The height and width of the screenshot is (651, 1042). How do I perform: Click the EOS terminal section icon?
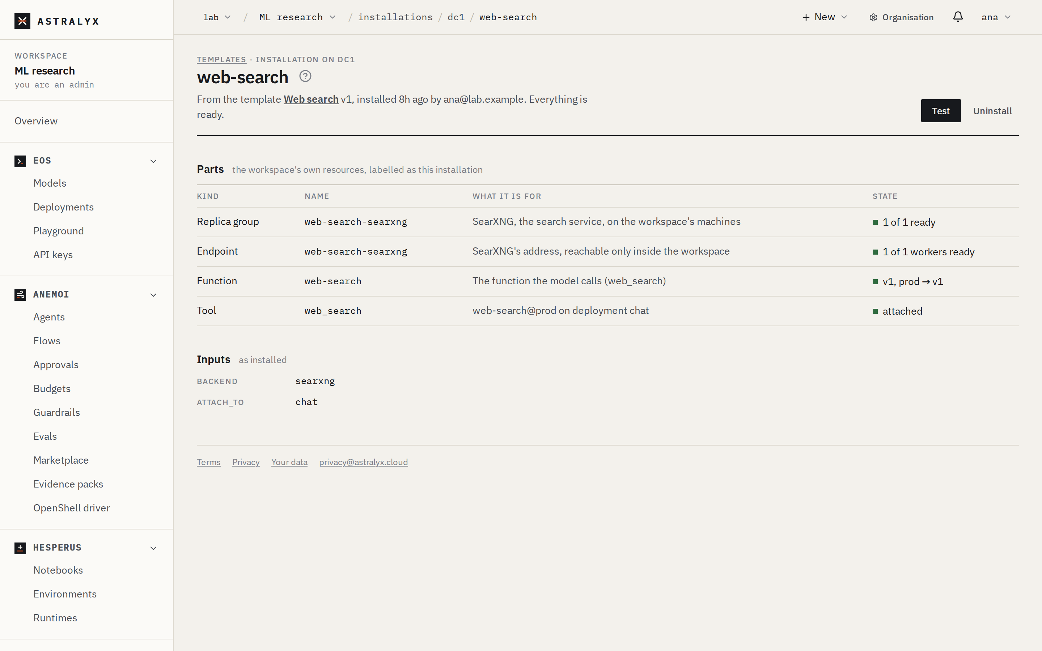coord(20,161)
